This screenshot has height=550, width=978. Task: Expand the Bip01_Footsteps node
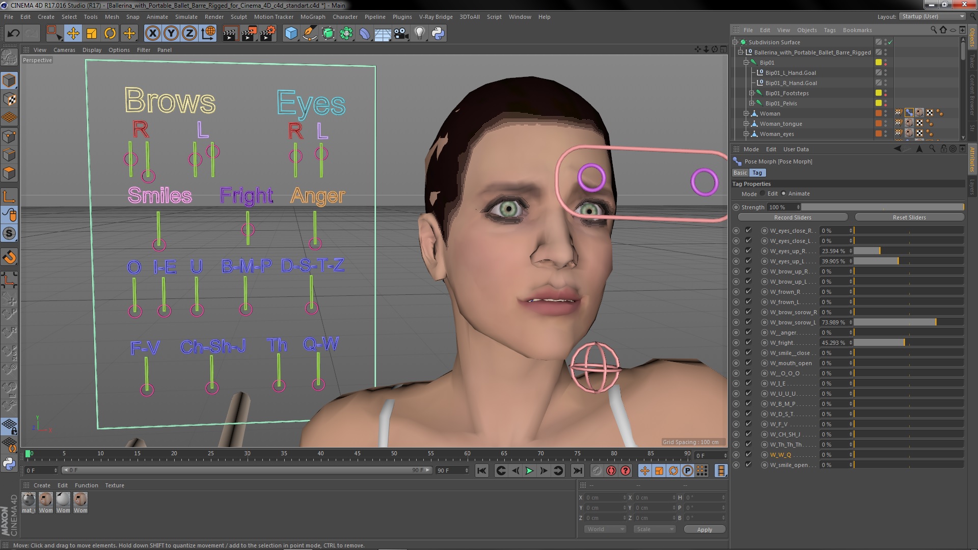coord(751,93)
